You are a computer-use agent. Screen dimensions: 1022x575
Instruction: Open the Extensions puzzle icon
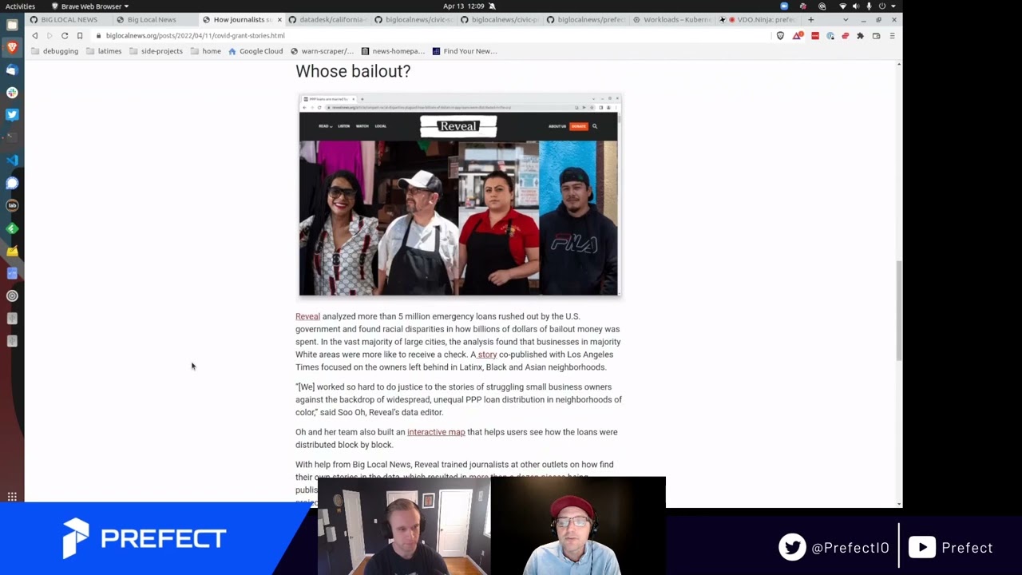pyautogui.click(x=860, y=36)
